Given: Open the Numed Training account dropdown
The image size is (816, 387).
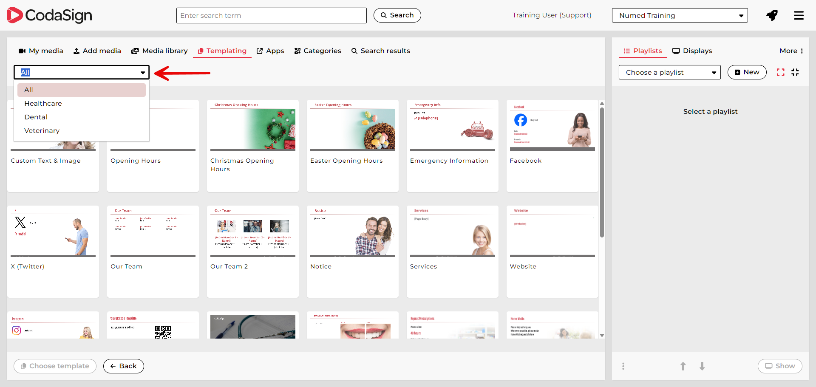Looking at the screenshot, I should coord(680,15).
